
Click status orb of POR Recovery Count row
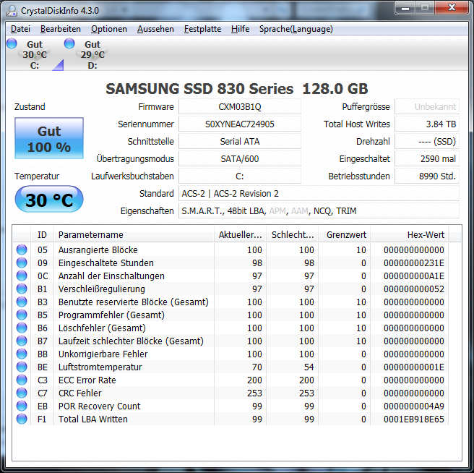(x=22, y=406)
